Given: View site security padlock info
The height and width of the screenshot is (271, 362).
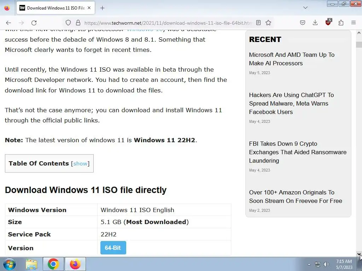Looking at the screenshot, I should pyautogui.click(x=78, y=23).
